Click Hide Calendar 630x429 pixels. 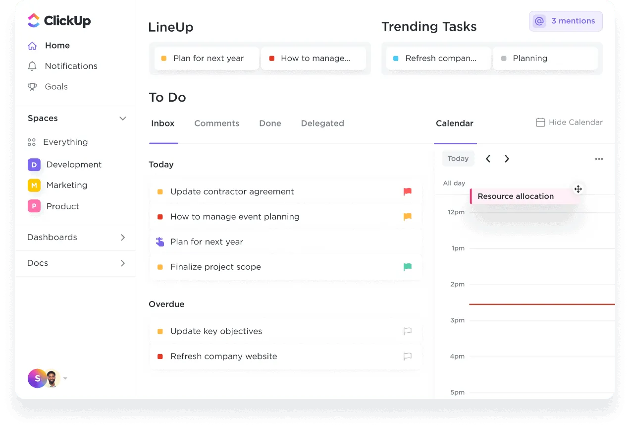point(570,123)
